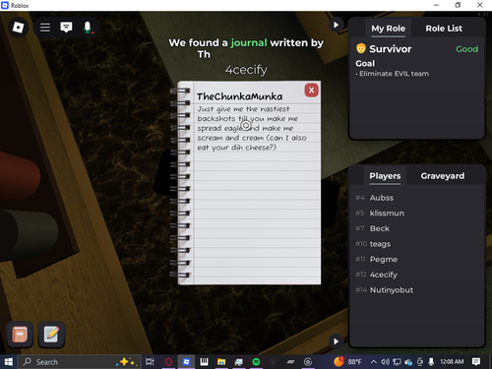Open the OneDrive cloud tray icon
This screenshot has width=492, height=369.
click(408, 362)
